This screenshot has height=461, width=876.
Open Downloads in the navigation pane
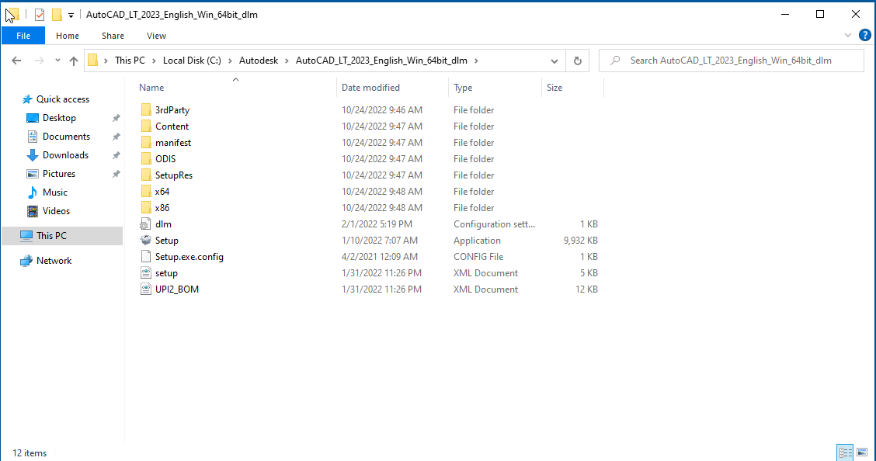click(65, 155)
